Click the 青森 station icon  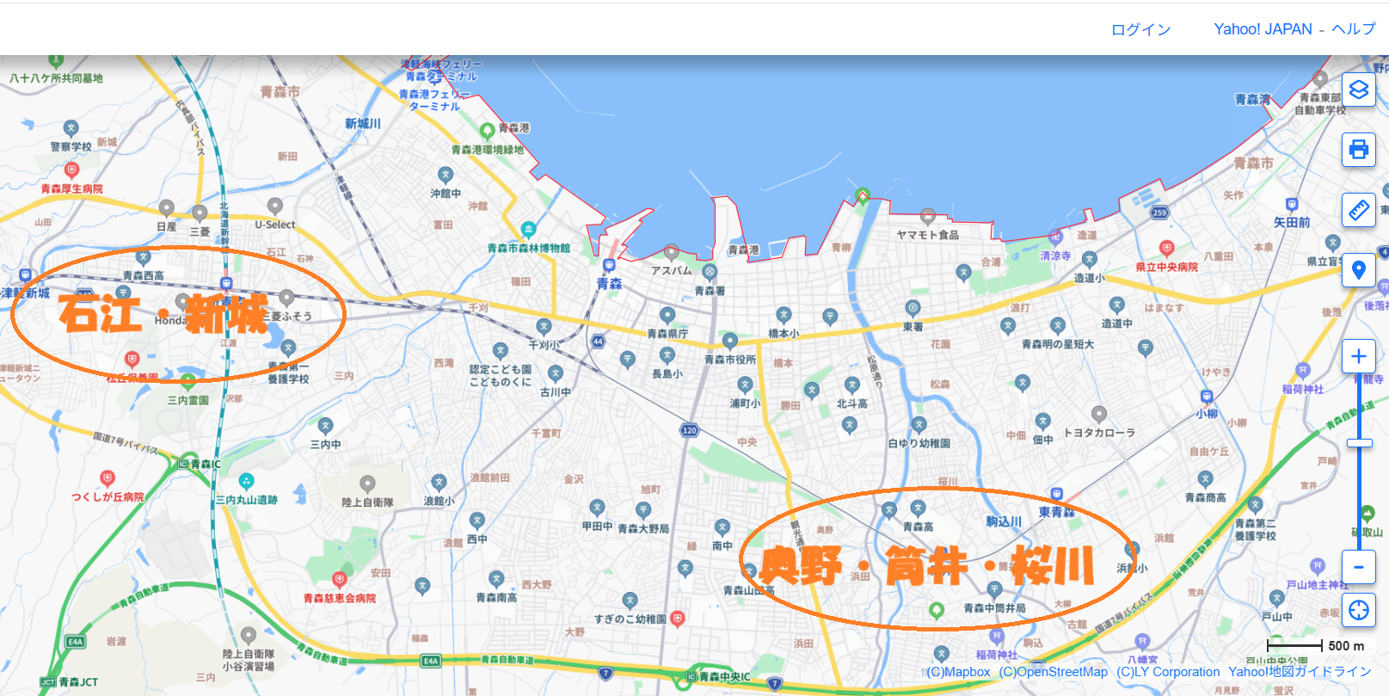point(609,266)
